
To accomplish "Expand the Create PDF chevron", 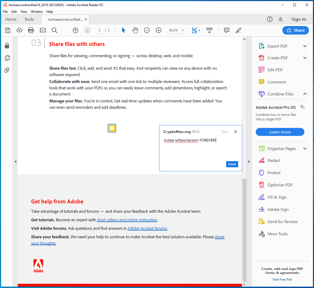I will point(305,58).
